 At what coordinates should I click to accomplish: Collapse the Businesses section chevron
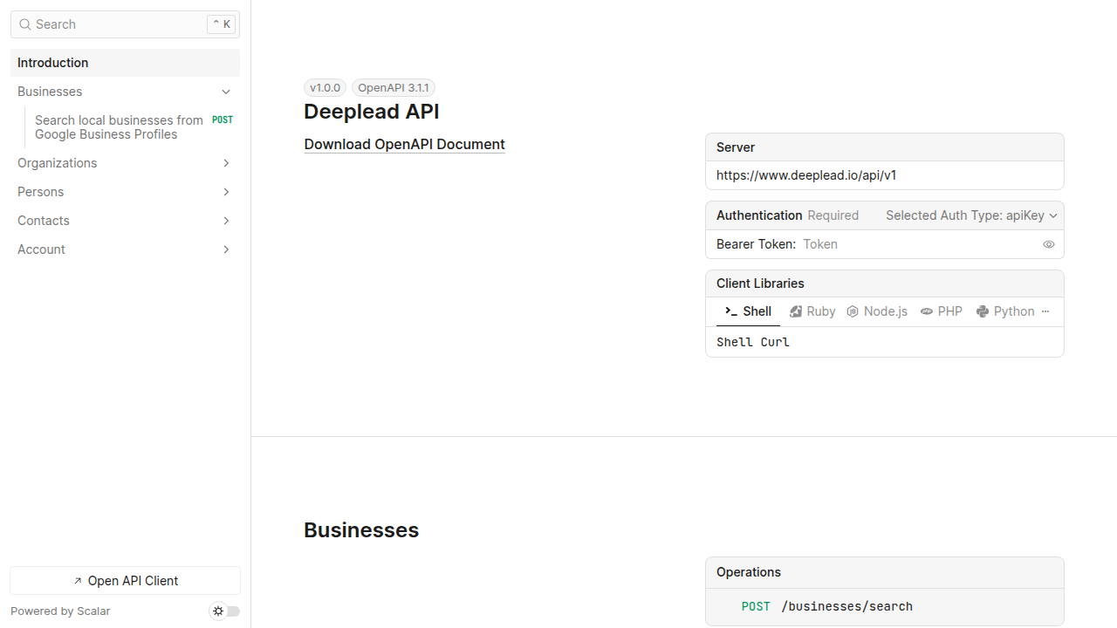tap(226, 92)
